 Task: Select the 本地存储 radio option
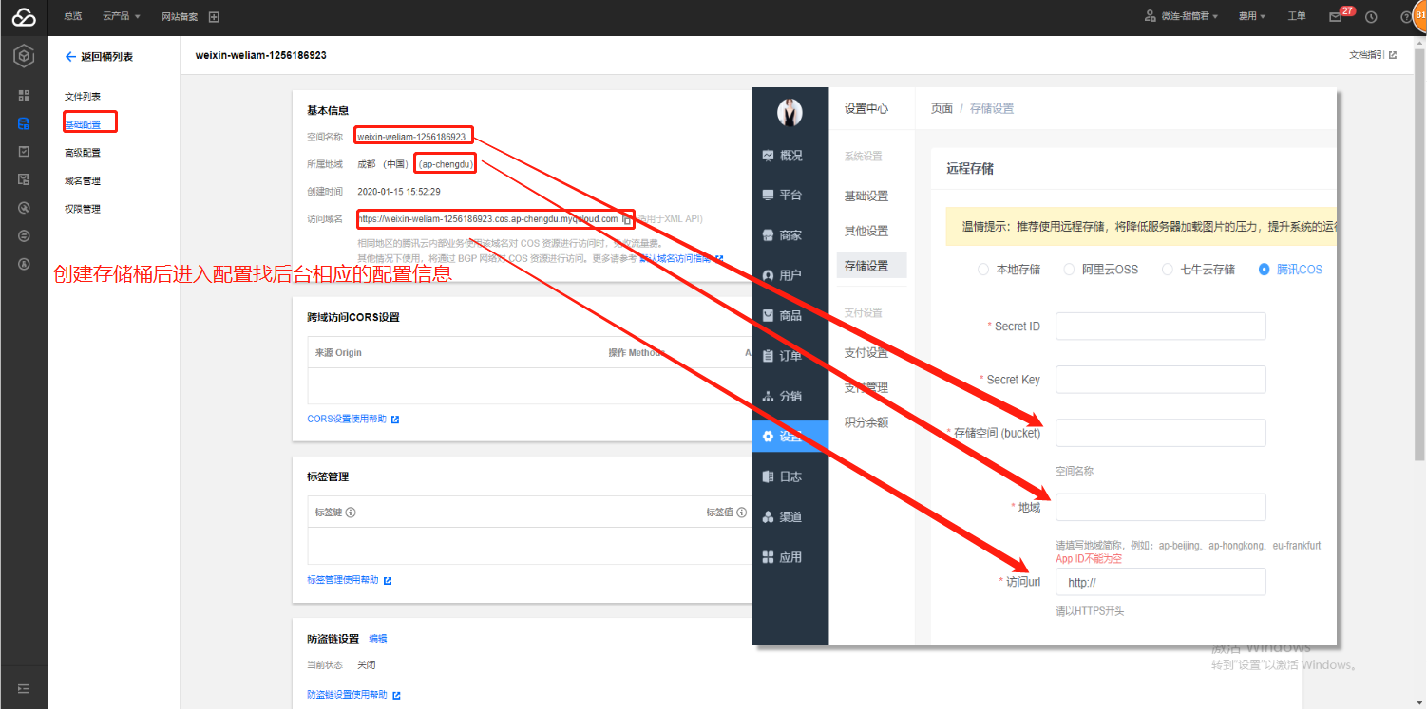point(1009,270)
